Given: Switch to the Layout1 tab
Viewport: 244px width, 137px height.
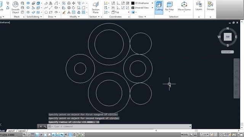Looking at the screenshot, I should click(x=11, y=131).
